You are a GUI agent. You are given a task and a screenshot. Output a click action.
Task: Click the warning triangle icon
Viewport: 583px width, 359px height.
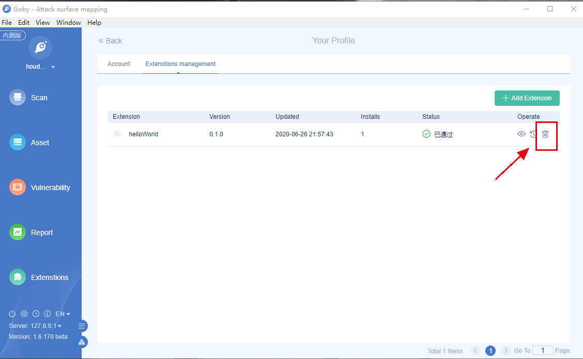point(82,342)
